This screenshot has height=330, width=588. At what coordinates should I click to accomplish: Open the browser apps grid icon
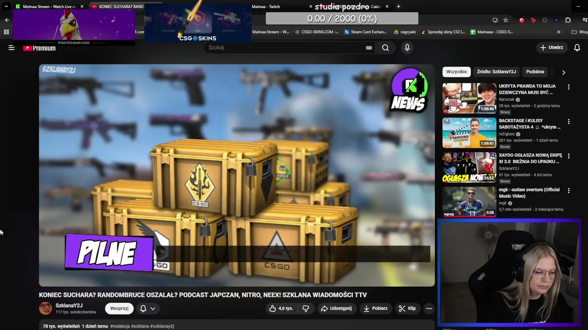click(x=6, y=32)
